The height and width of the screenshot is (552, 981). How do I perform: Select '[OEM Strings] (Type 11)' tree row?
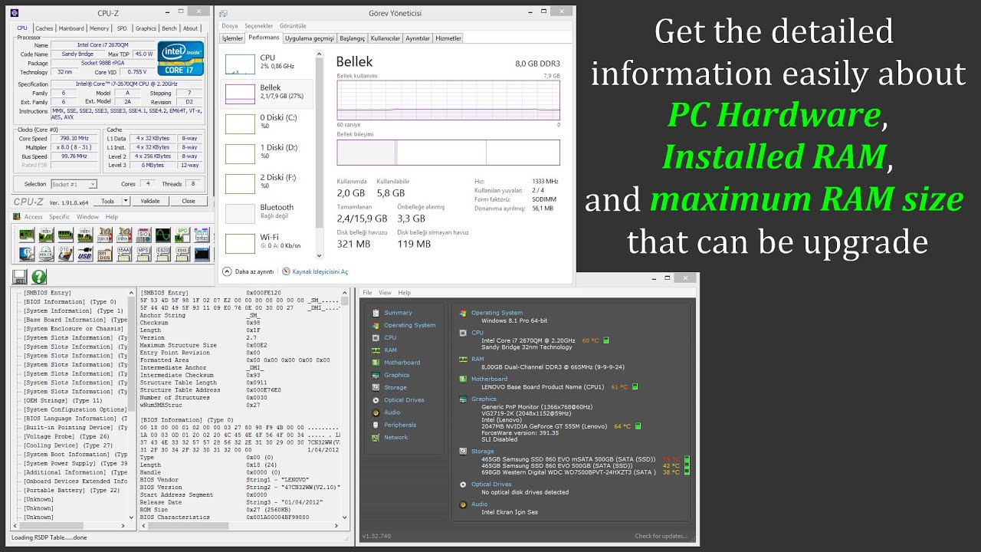click(63, 400)
